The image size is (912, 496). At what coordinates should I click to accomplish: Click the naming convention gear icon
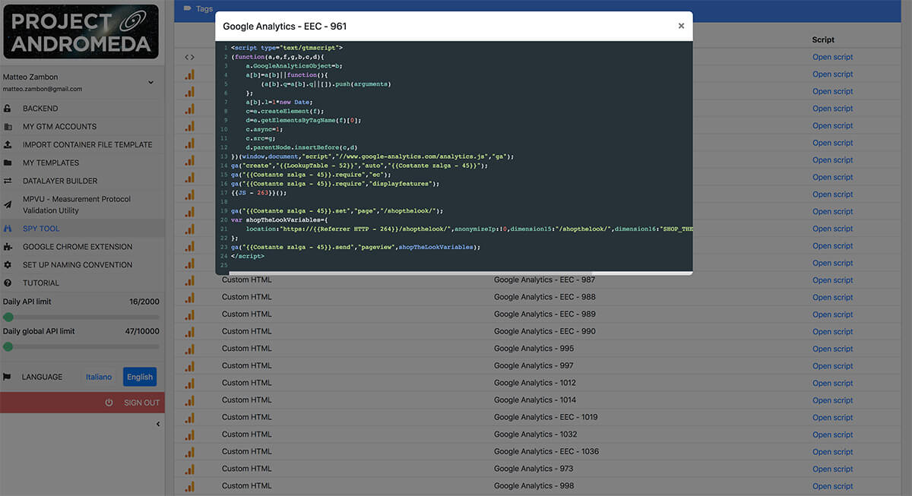pyautogui.click(x=8, y=265)
